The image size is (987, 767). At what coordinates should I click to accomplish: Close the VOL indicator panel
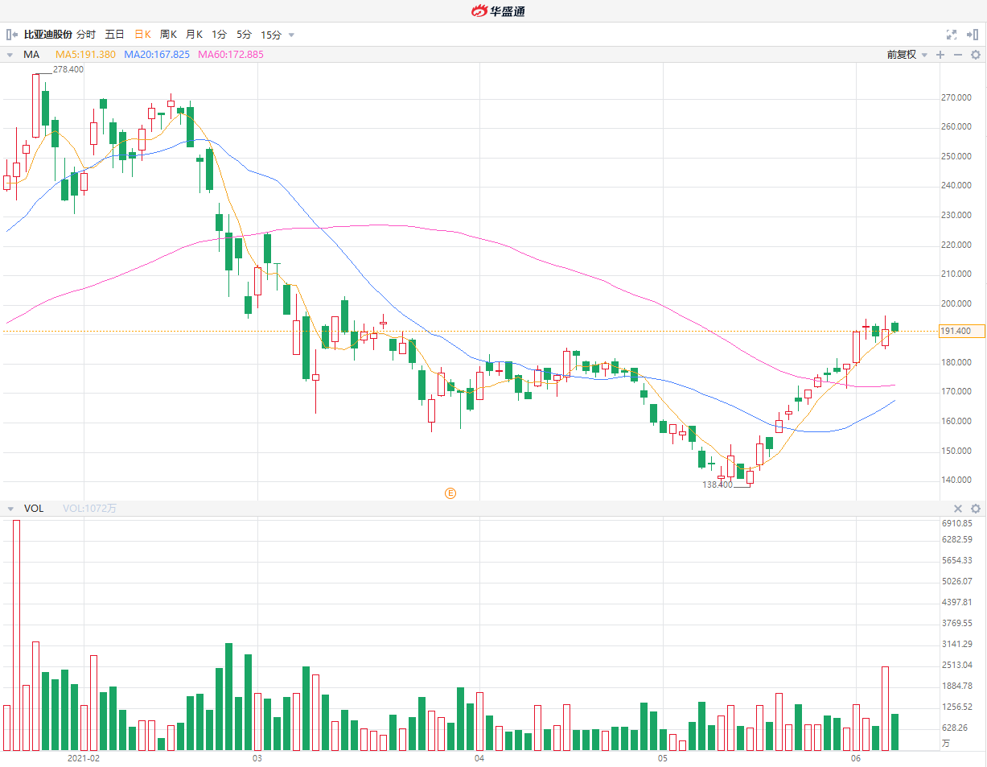coord(958,509)
